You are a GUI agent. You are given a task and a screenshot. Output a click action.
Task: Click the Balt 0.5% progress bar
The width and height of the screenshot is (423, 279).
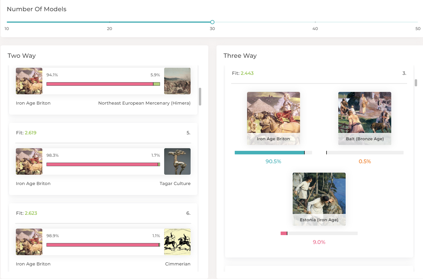pos(365,153)
